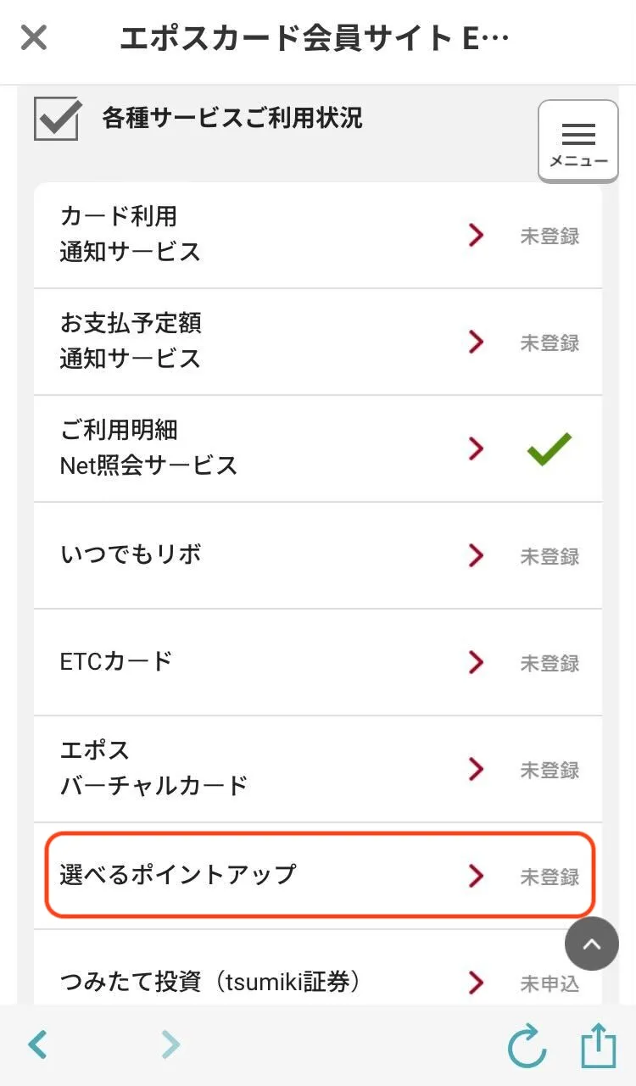Open the share icon in bottom bar
Screen dimensions: 636x1086
598,1044
